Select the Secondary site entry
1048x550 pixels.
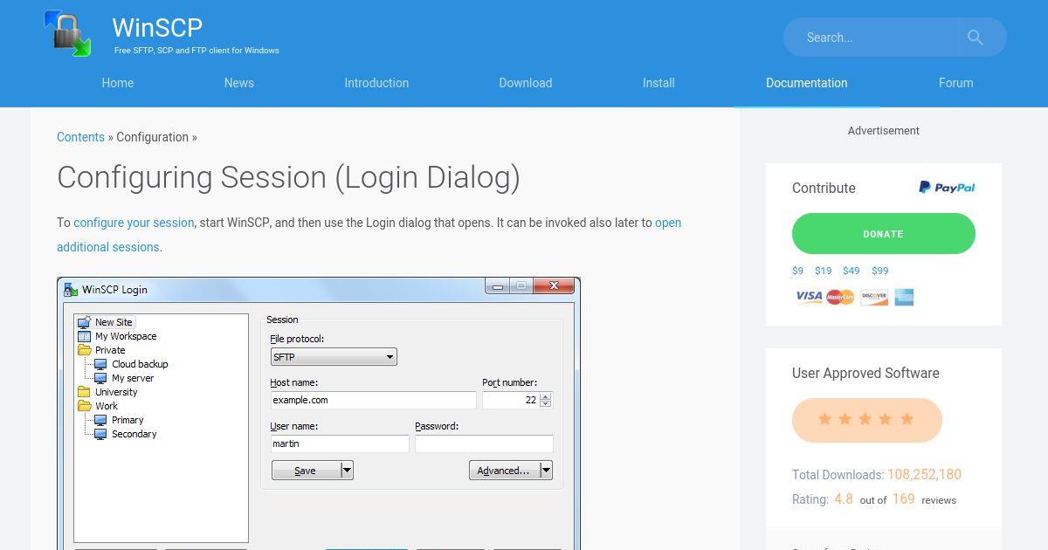(134, 434)
